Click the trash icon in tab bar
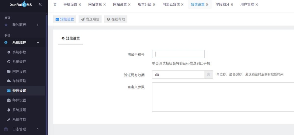294x135 pixels. pos(55,4)
